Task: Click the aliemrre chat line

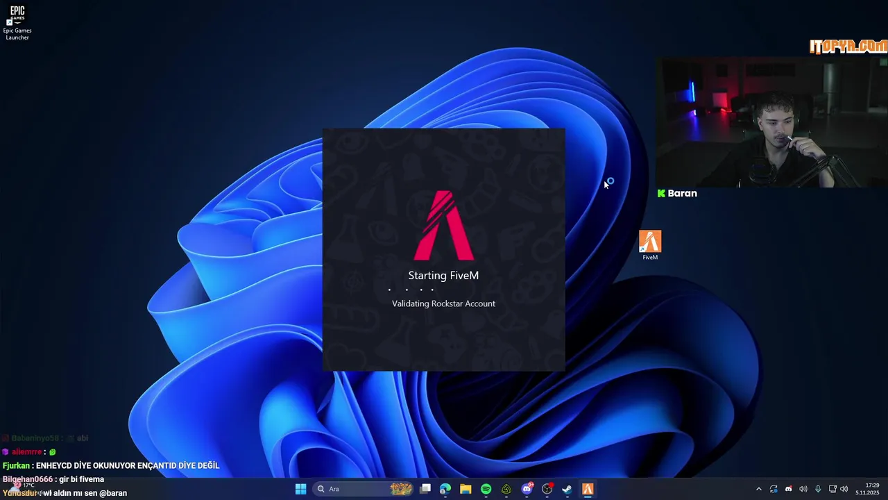Action: tap(29, 451)
